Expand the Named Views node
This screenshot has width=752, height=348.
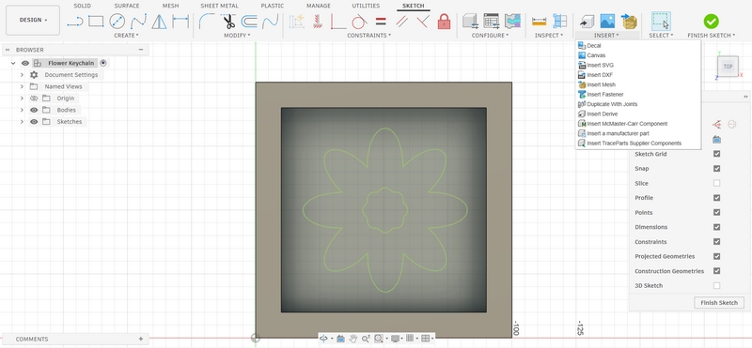point(22,86)
